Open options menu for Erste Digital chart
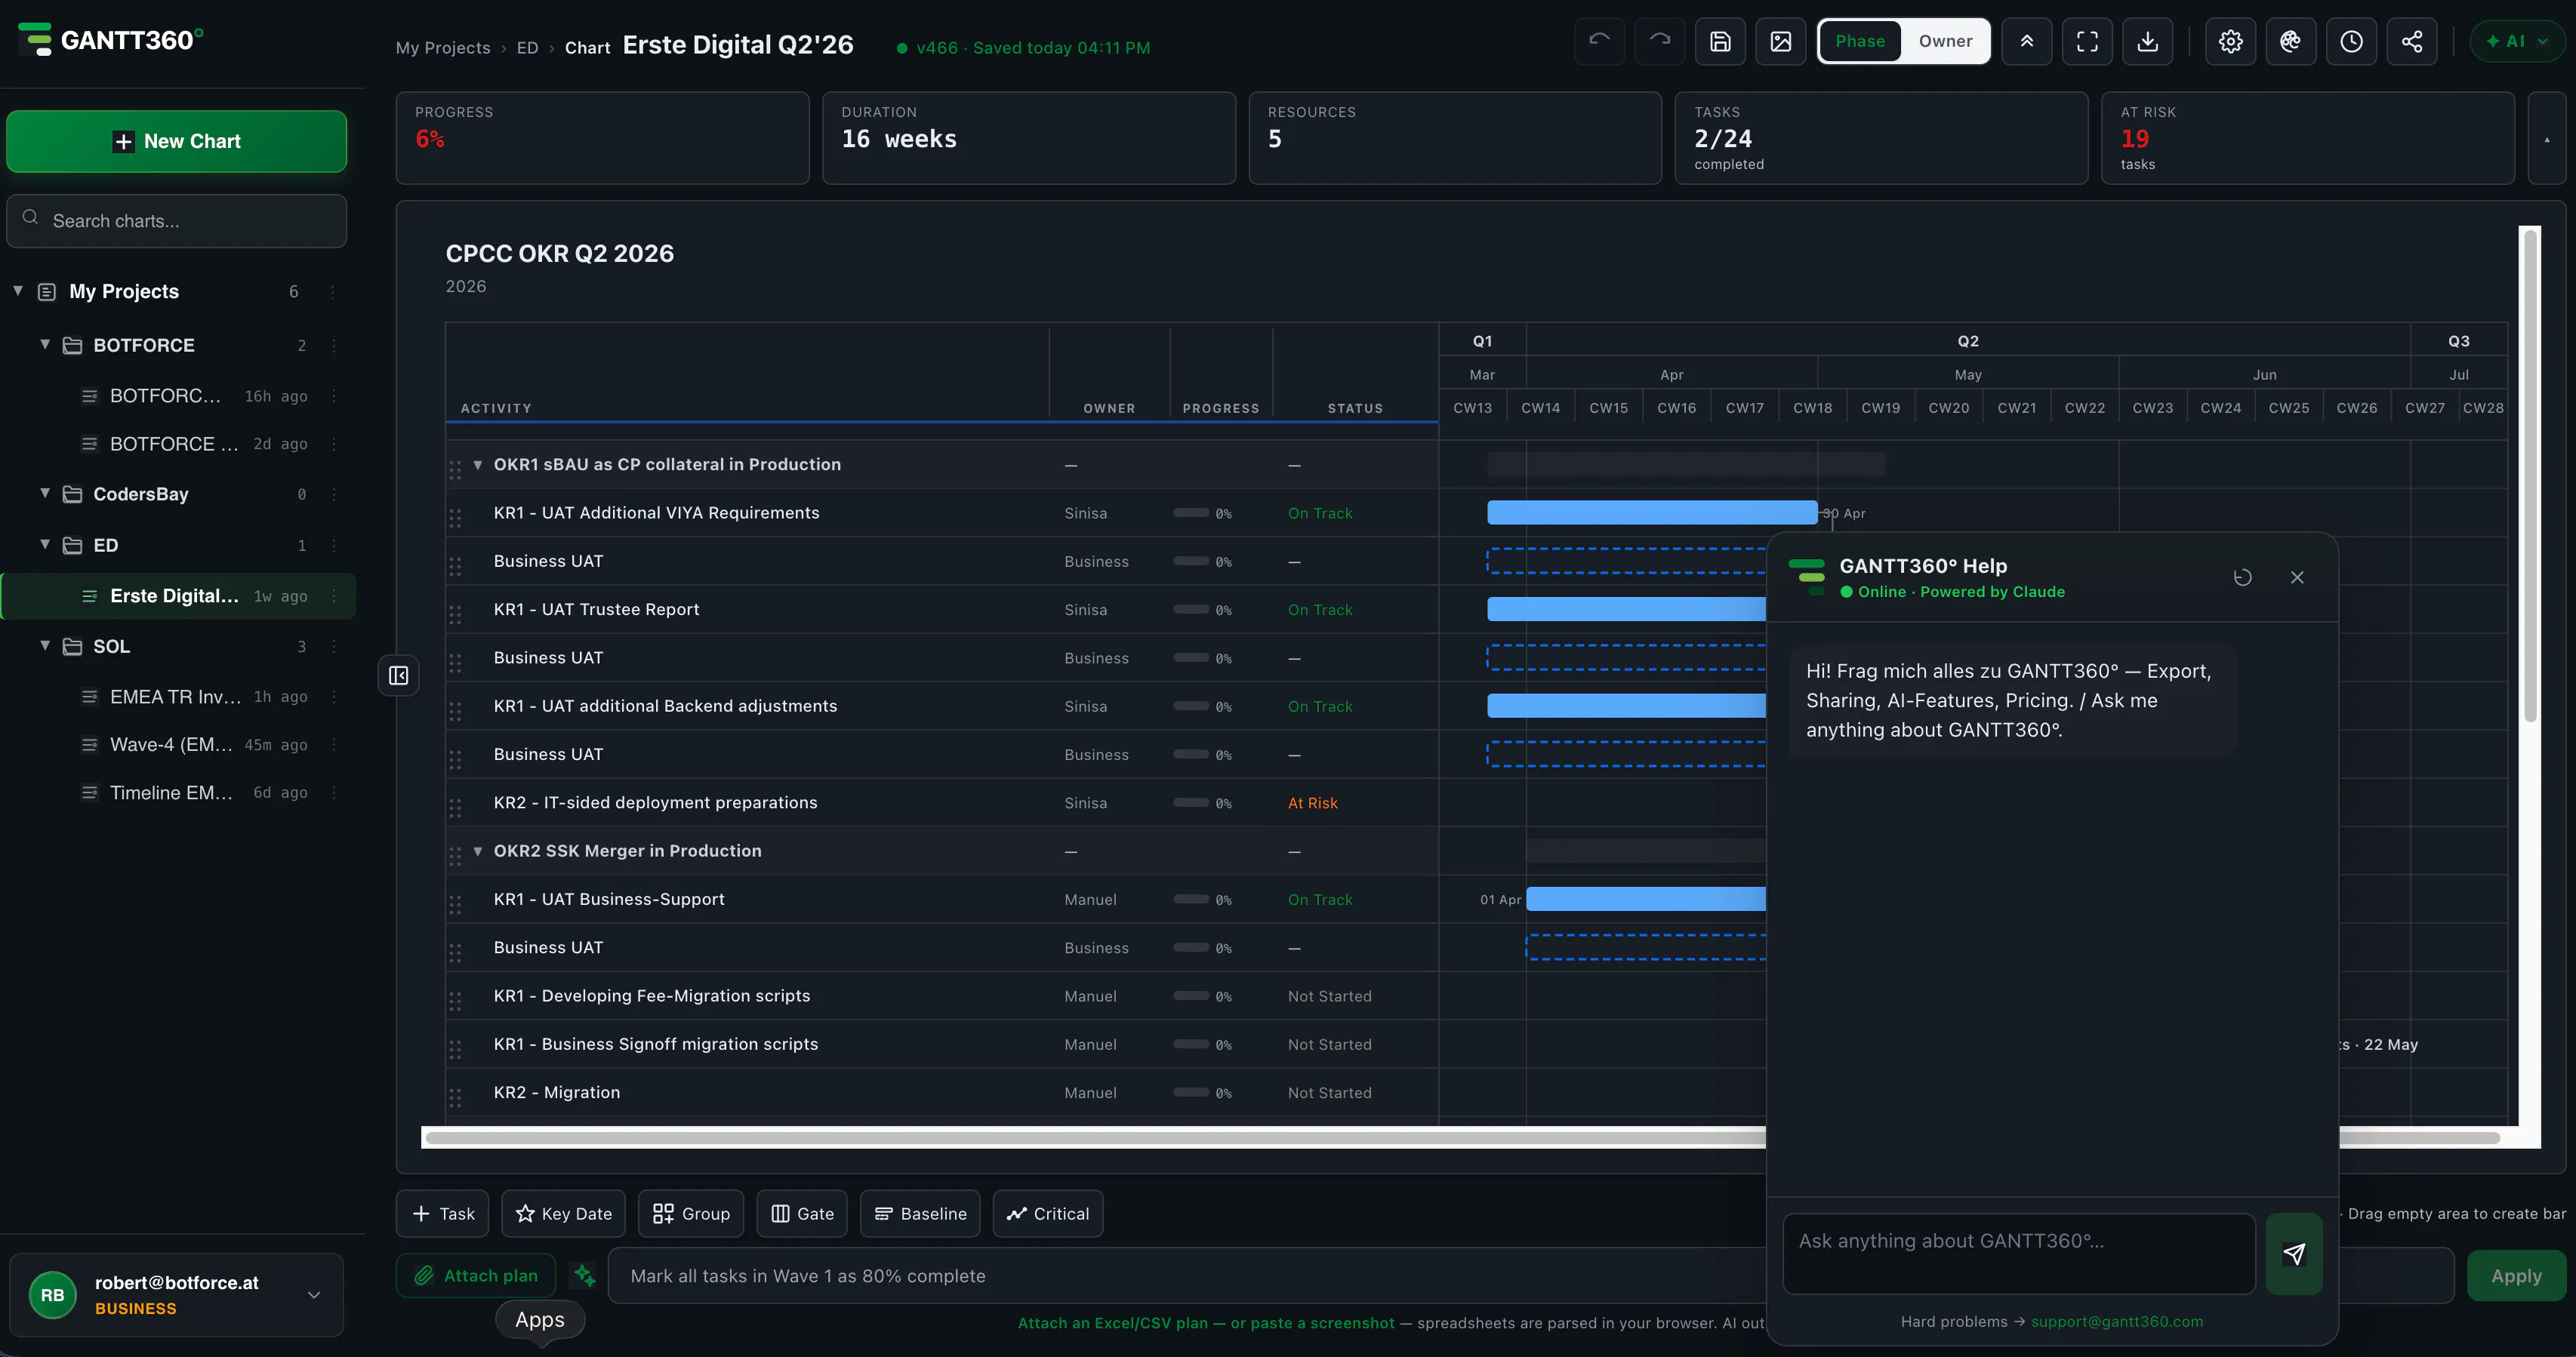This screenshot has width=2576, height=1357. (333, 596)
